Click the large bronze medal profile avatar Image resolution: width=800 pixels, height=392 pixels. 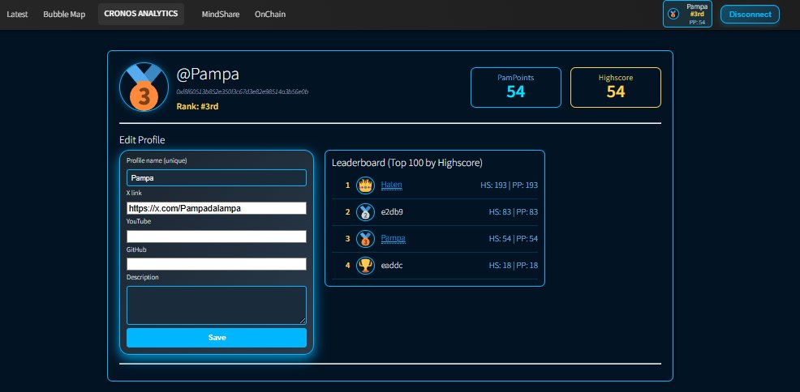144,87
